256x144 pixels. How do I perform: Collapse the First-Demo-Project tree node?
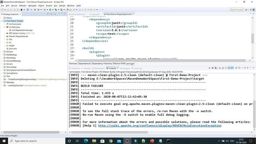point(2,21)
